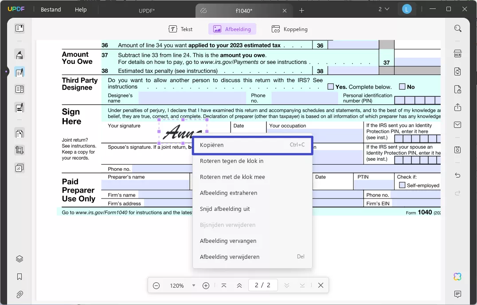
Task: Click the Redo arrow icon
Action: click(457, 193)
